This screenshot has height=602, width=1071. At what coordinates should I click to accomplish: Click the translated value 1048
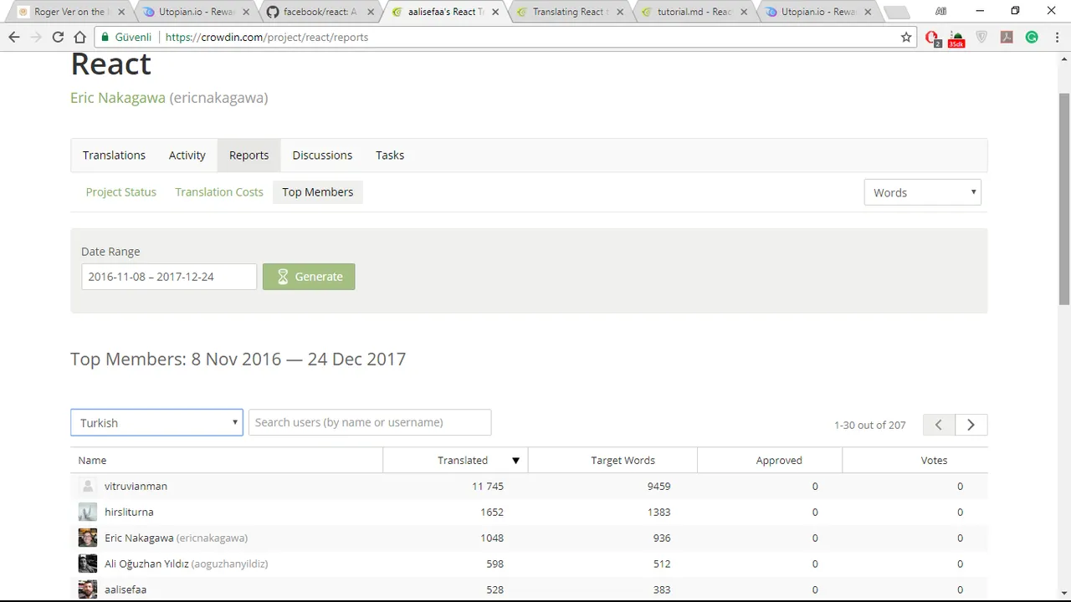tap(492, 538)
